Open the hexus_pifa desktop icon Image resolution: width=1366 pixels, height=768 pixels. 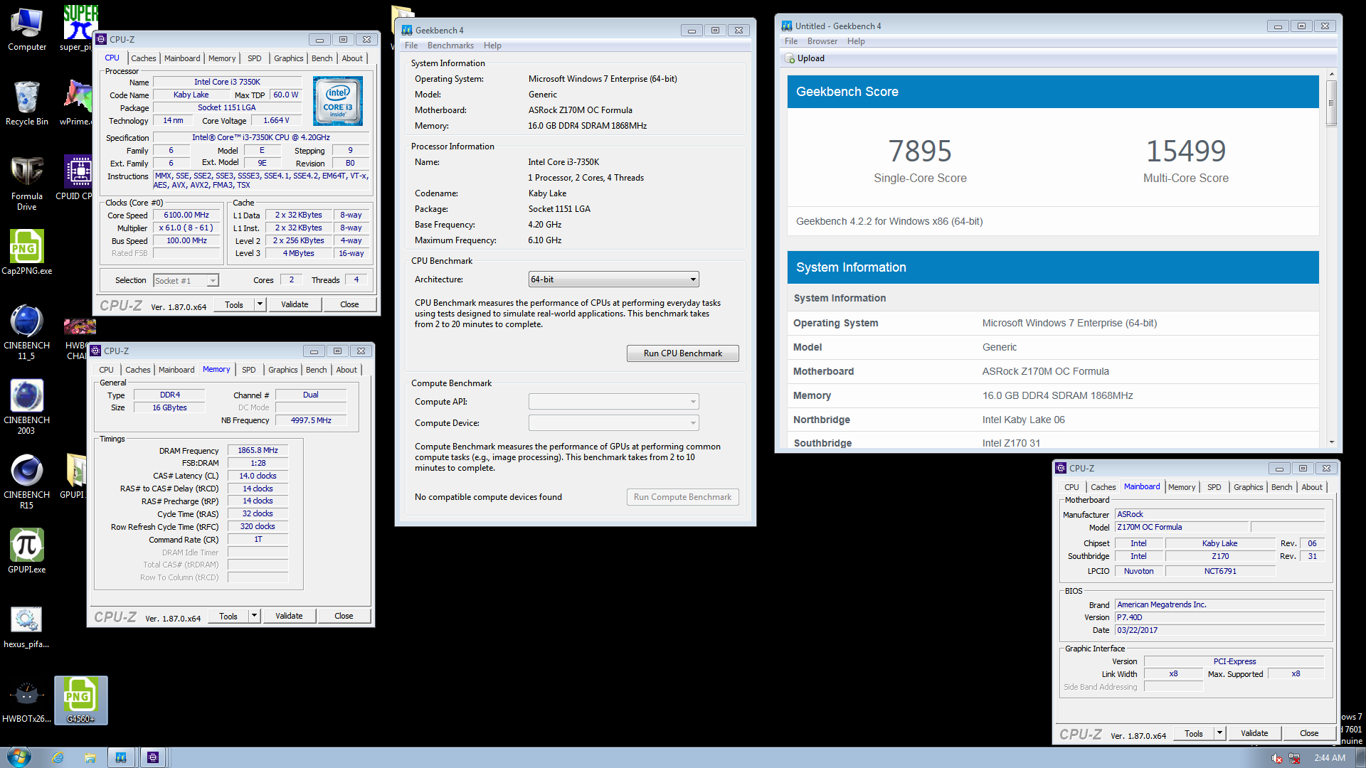[27, 627]
